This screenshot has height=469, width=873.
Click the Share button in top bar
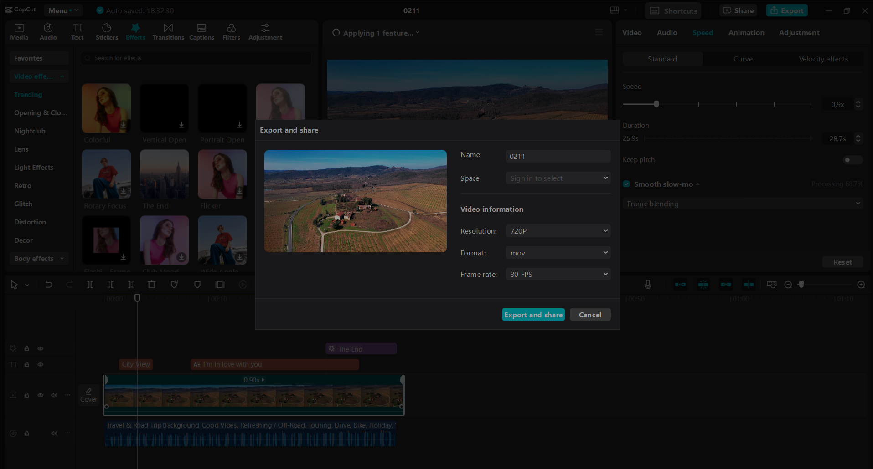click(738, 10)
